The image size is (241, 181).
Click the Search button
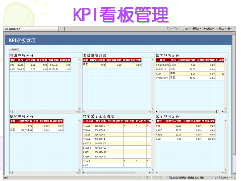click(14, 49)
